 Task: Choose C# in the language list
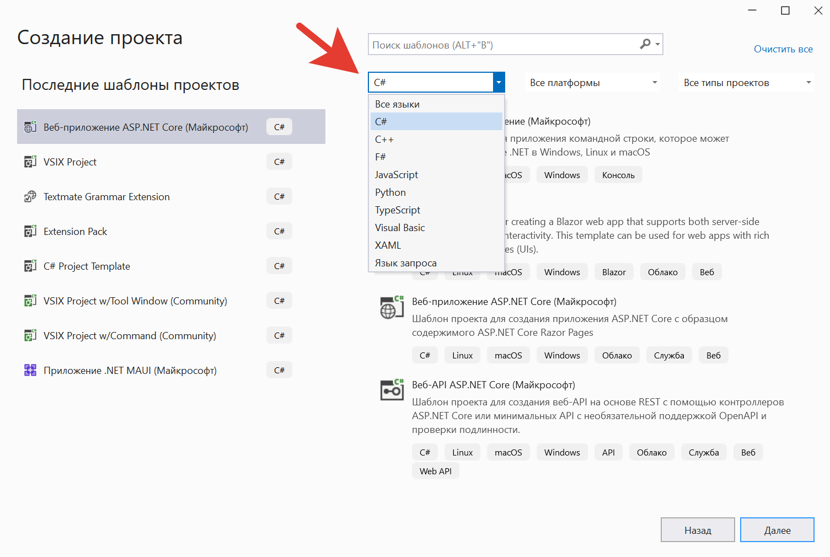(436, 121)
